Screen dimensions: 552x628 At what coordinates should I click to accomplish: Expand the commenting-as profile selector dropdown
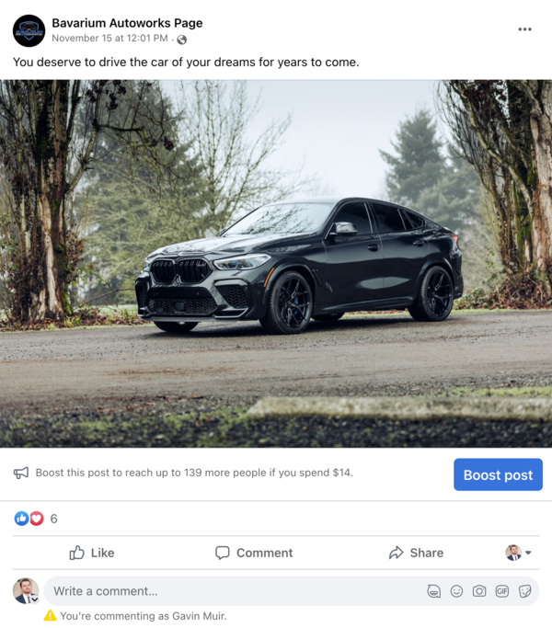coord(518,553)
